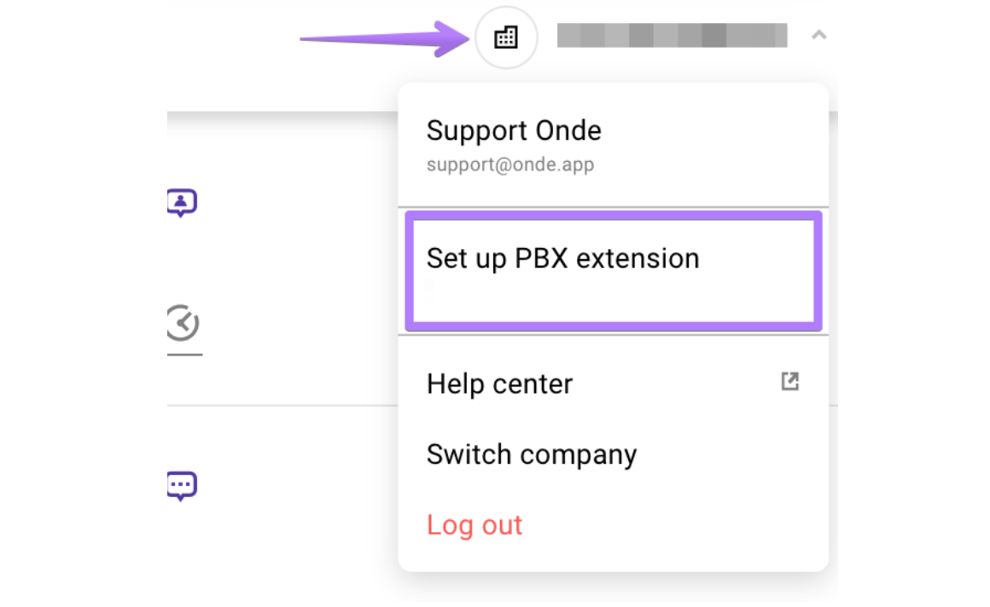This screenshot has width=990, height=607.
Task: Click the support@onde.app email address
Action: (510, 164)
